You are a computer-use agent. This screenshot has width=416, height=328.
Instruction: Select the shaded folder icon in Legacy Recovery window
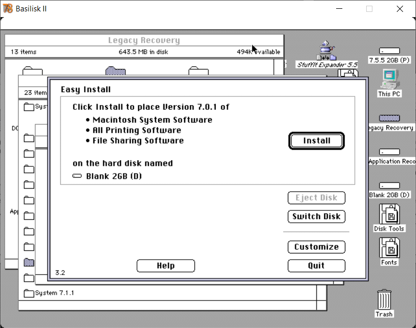pyautogui.click(x=116, y=71)
